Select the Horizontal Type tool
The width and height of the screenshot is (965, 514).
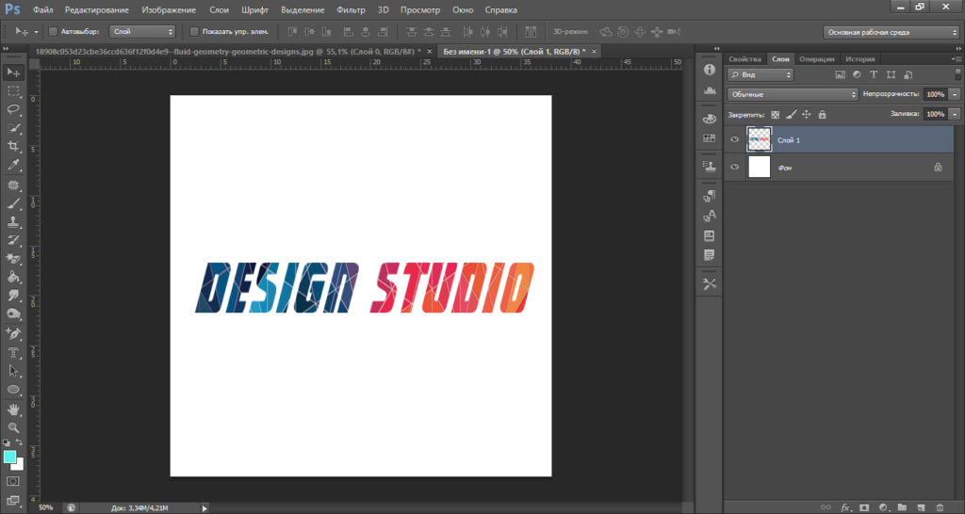pyautogui.click(x=13, y=352)
